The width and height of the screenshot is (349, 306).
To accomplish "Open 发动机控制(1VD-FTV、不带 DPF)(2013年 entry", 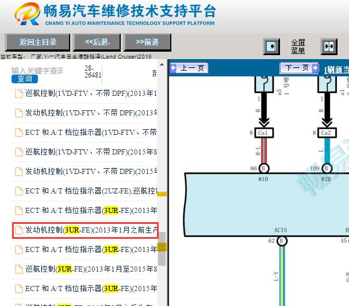I will click(x=91, y=113).
